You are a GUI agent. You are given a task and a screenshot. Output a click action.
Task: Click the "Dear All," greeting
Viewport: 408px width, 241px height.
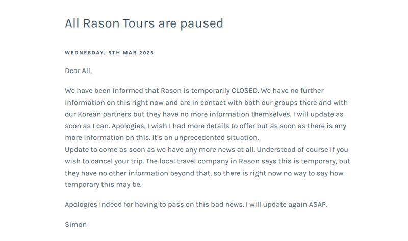(x=78, y=71)
